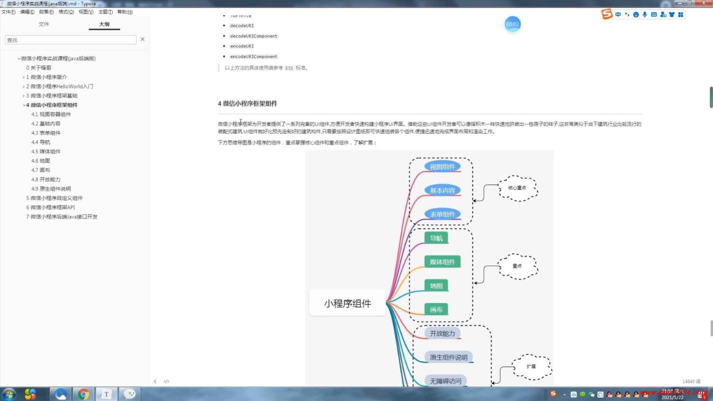Expand outline section 3 框架基础

[23, 96]
